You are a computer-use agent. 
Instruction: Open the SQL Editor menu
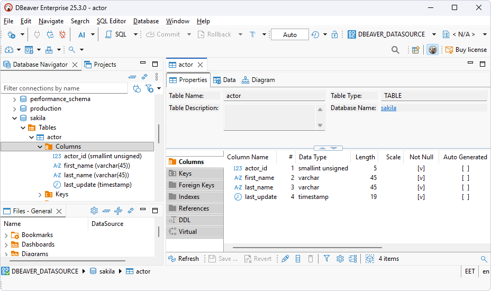tap(111, 21)
